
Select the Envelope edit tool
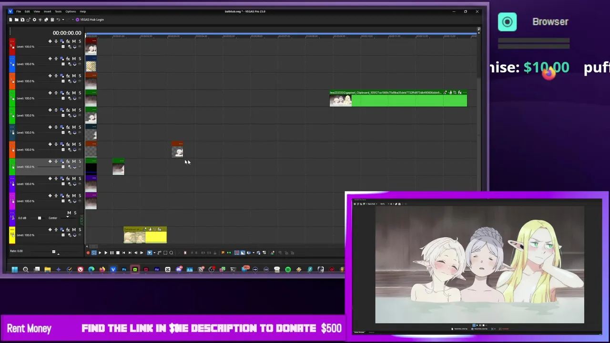pyautogui.click(x=159, y=252)
